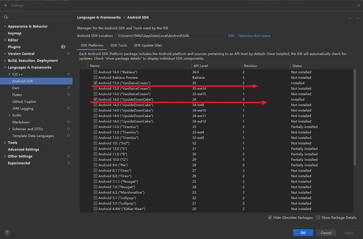363x239 pixels.
Task: Open help via question mark icon
Action: coord(7,233)
